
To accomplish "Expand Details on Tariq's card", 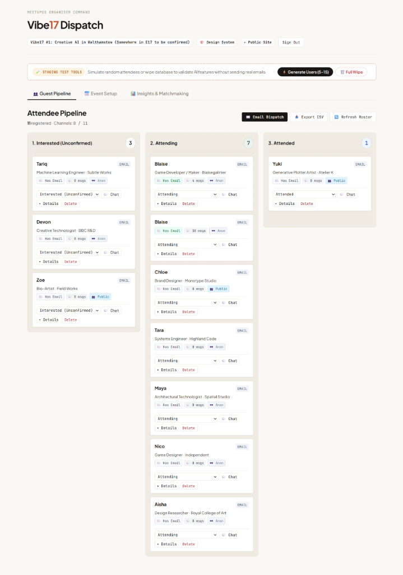I will coord(49,203).
